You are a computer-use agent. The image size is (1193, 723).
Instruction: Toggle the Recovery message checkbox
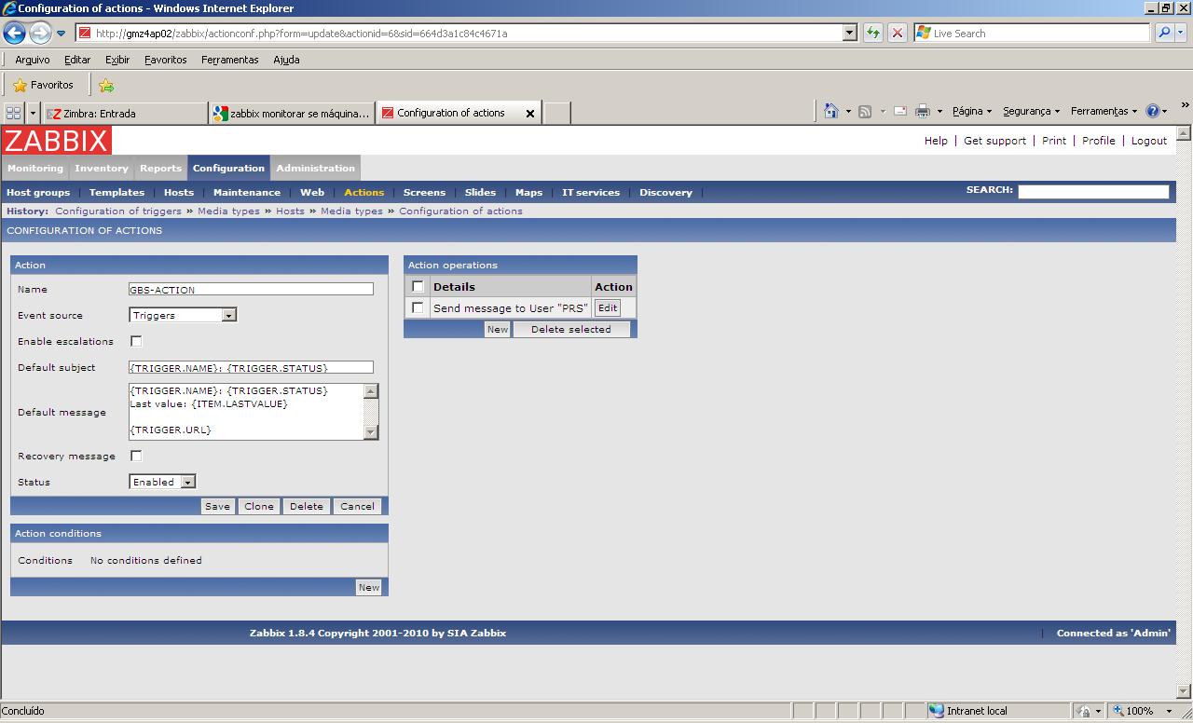(x=136, y=457)
